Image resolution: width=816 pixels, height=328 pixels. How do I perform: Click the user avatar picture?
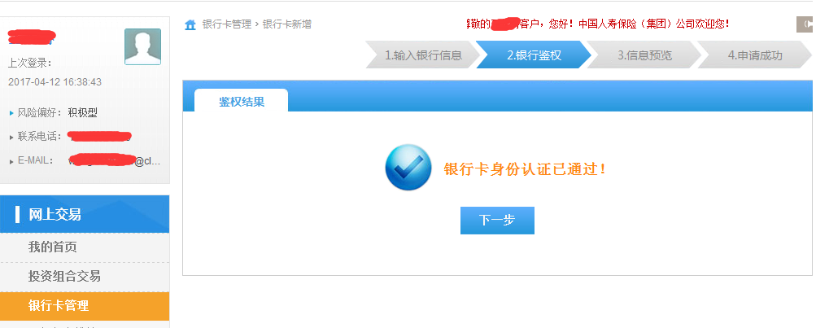pos(142,47)
